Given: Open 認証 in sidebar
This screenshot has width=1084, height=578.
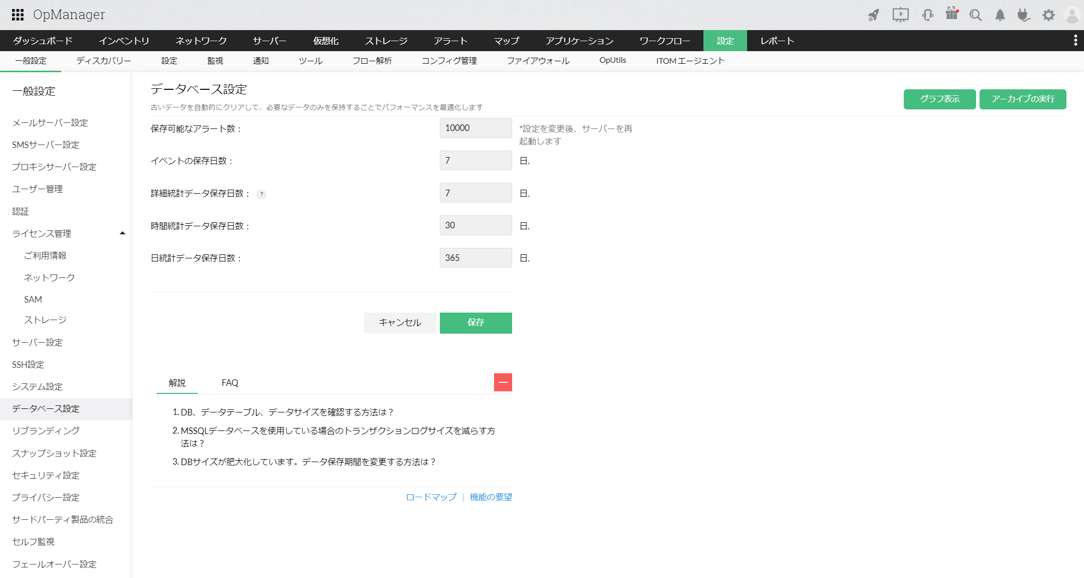Looking at the screenshot, I should [x=21, y=212].
